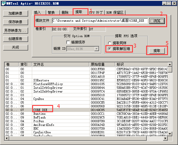Image resolution: width=178 pixels, height=145 pixels.
Task: Select the EBC module row
Action: tap(86, 129)
